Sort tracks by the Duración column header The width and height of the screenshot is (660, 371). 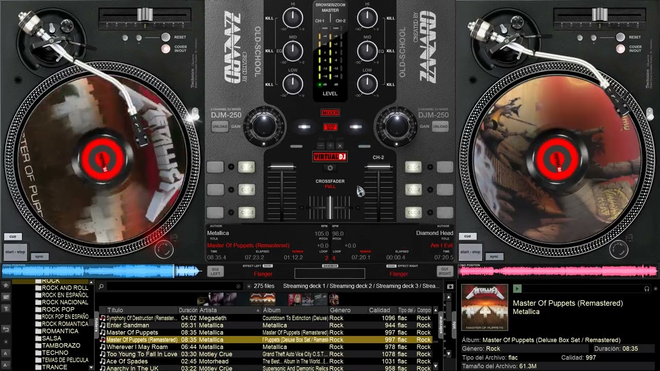pos(188,310)
